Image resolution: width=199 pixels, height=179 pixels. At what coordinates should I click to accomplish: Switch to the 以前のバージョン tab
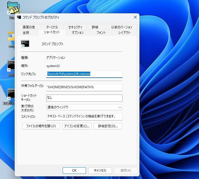point(122,27)
